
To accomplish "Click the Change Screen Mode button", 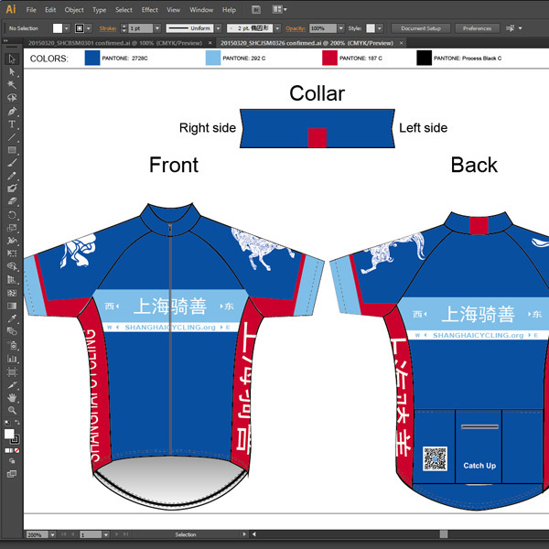I will pos(12,474).
